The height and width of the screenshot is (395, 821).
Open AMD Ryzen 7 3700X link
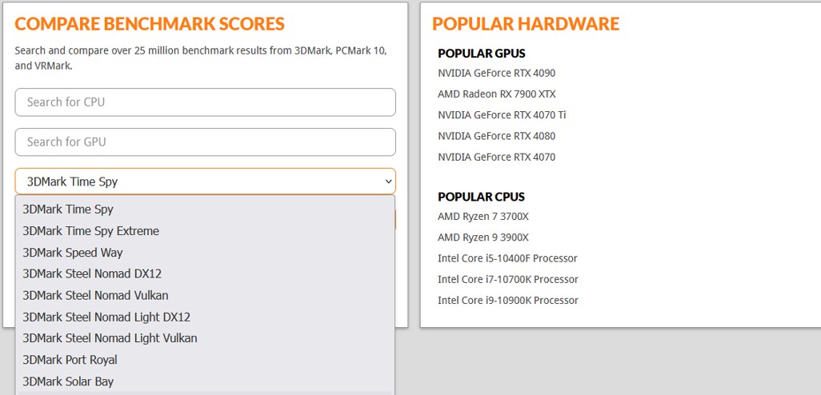[x=483, y=217]
